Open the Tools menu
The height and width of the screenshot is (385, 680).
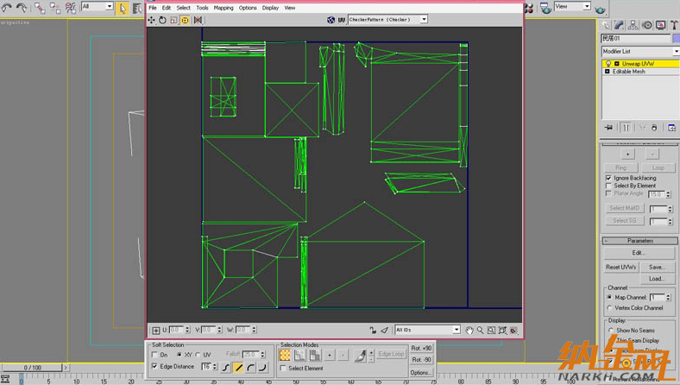pyautogui.click(x=202, y=8)
